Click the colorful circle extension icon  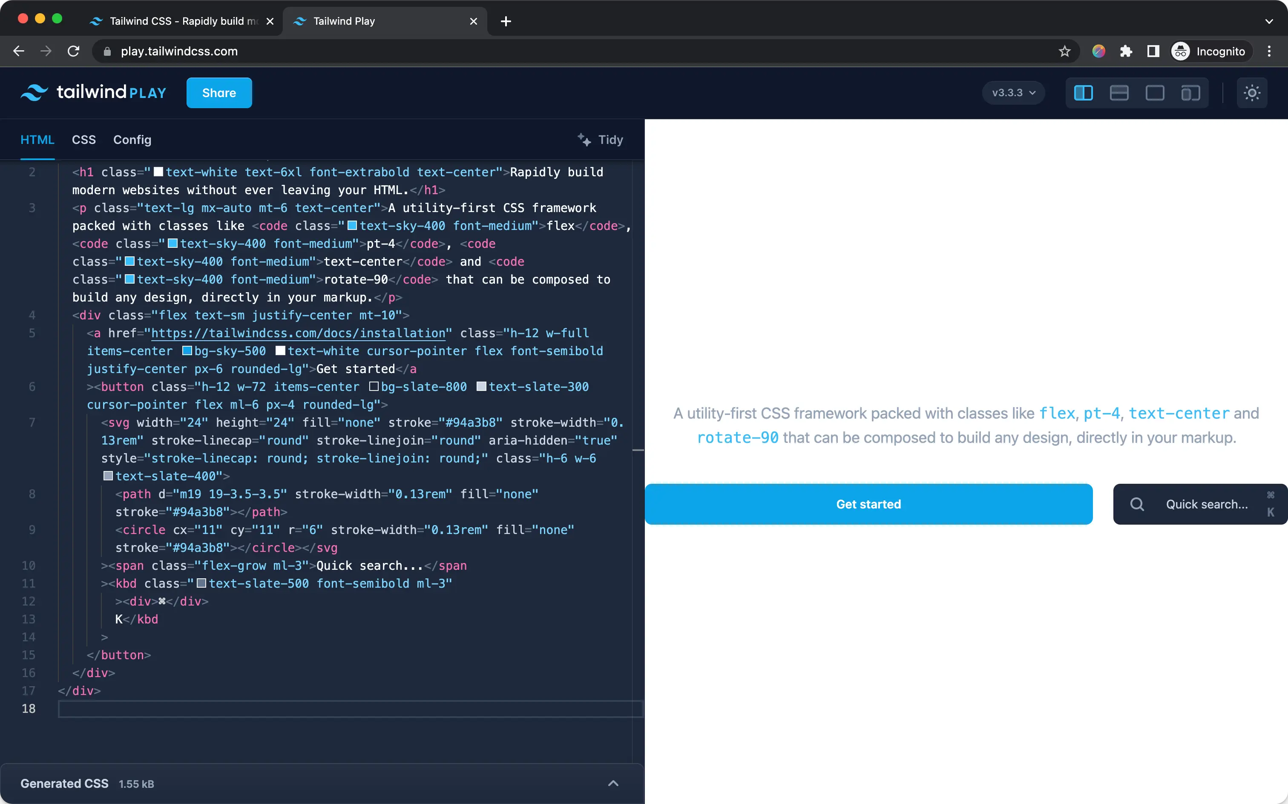[1099, 51]
